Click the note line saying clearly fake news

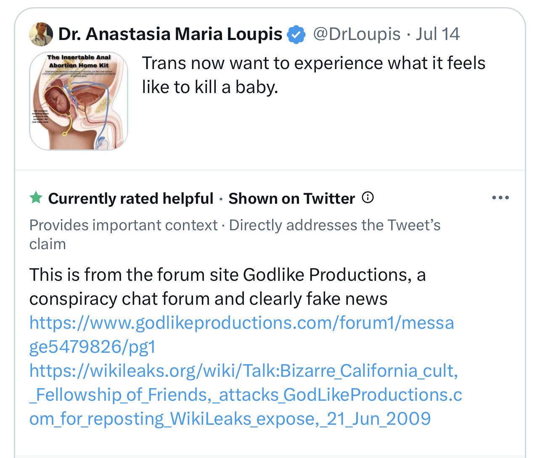(208, 299)
